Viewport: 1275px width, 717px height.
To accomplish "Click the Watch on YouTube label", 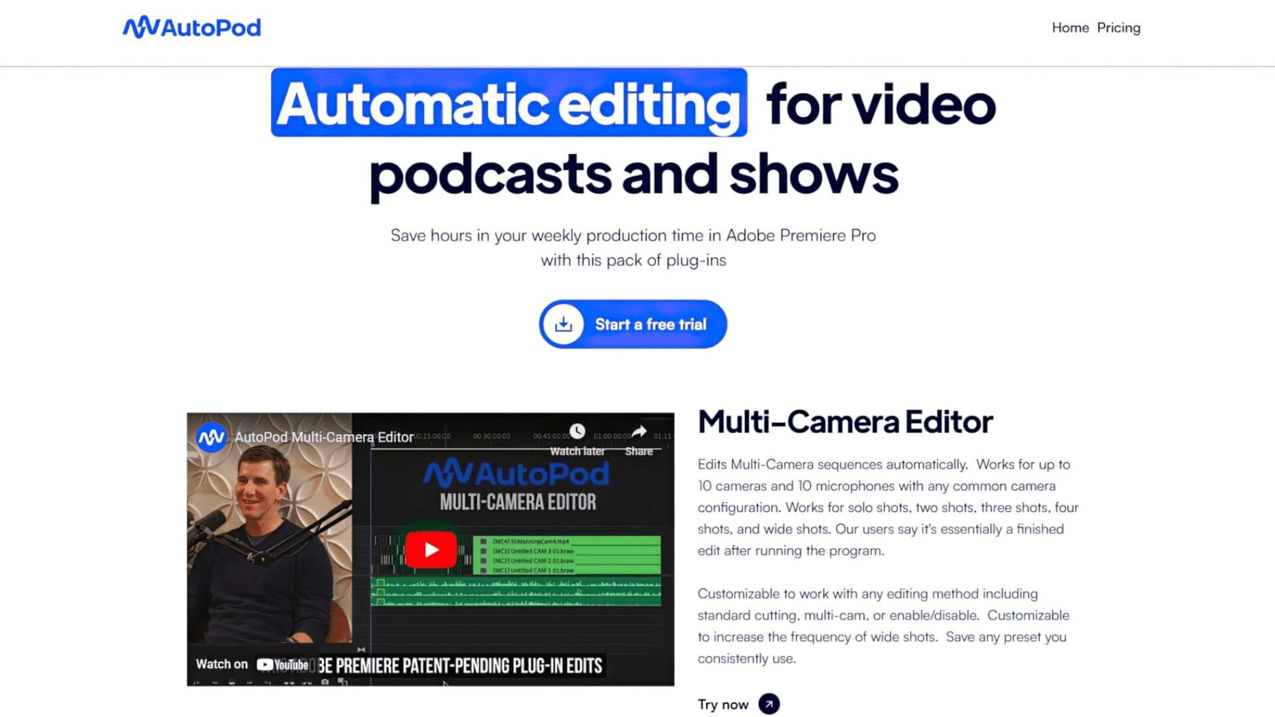I will (x=221, y=665).
